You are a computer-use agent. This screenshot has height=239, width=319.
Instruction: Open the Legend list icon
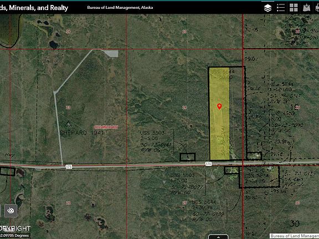[281, 8]
